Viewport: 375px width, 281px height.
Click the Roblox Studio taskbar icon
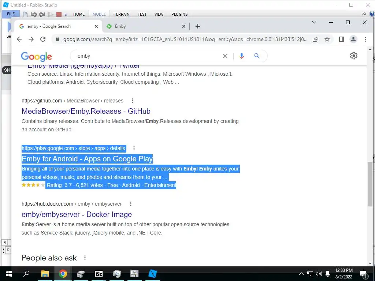[x=153, y=274]
